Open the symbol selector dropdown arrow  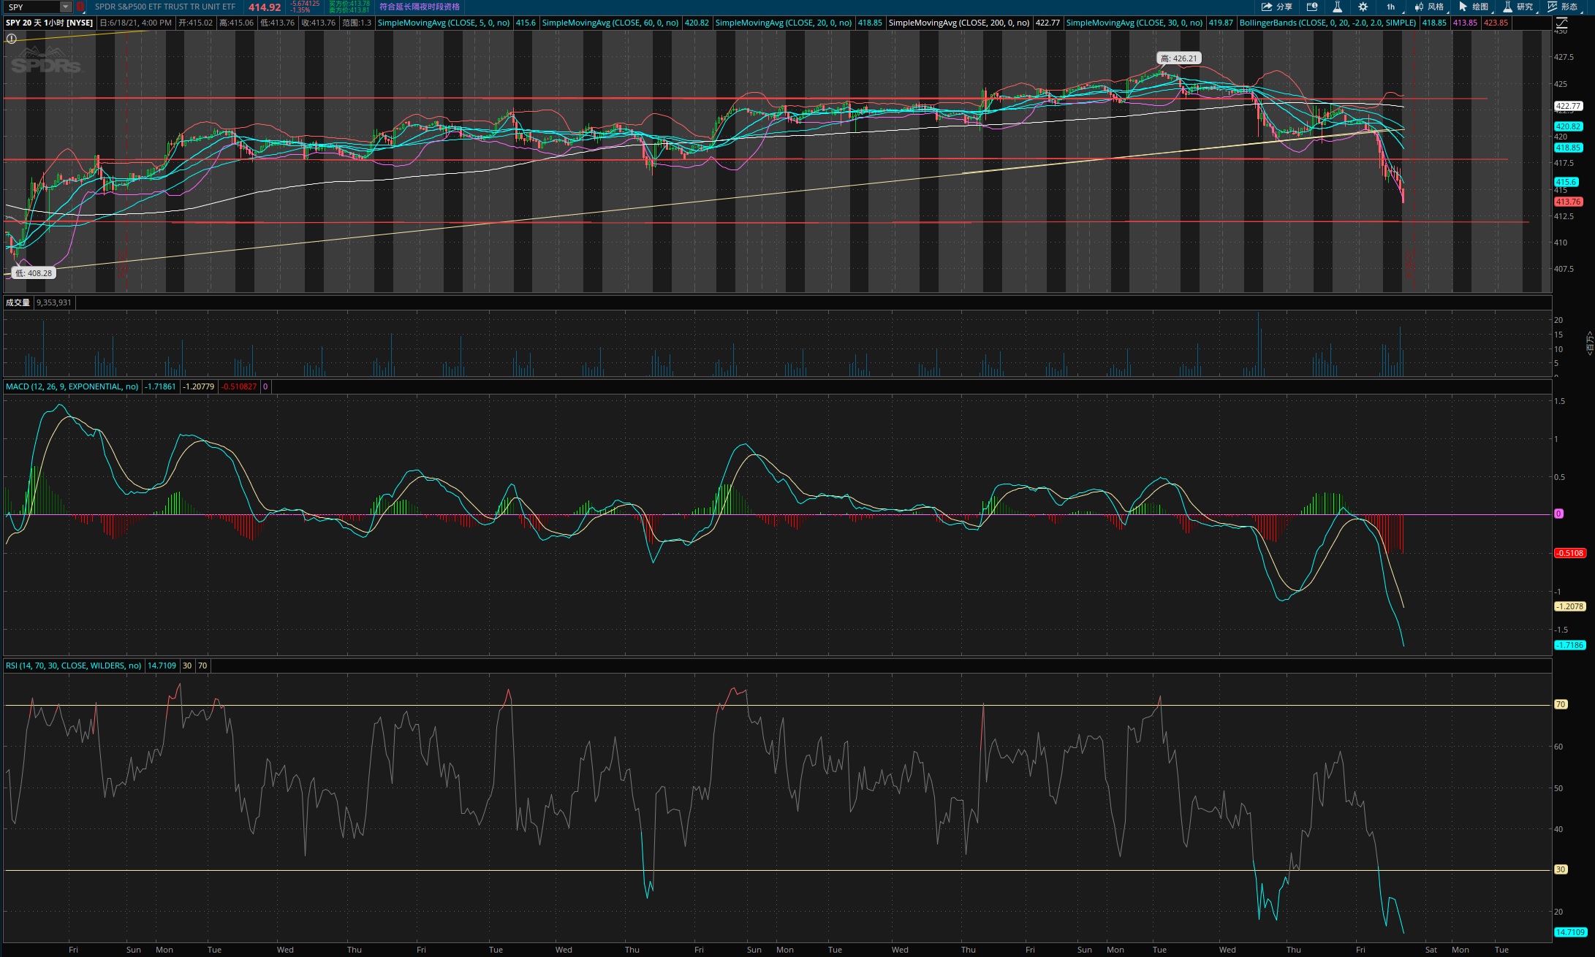pos(66,7)
